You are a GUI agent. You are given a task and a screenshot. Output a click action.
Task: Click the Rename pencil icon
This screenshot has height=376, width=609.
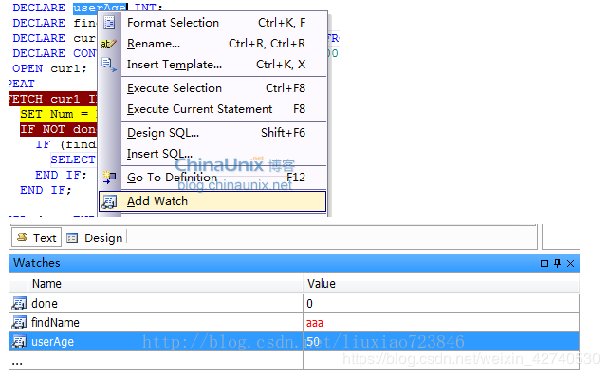click(x=108, y=44)
